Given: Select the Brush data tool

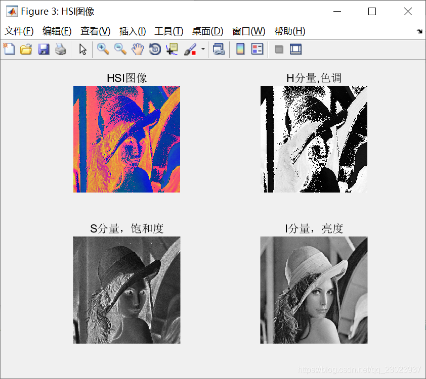Looking at the screenshot, I should point(190,50).
